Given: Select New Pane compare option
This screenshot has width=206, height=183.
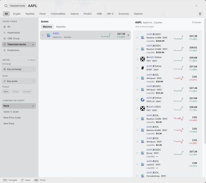Looking at the screenshot, I should (x=19, y=124).
